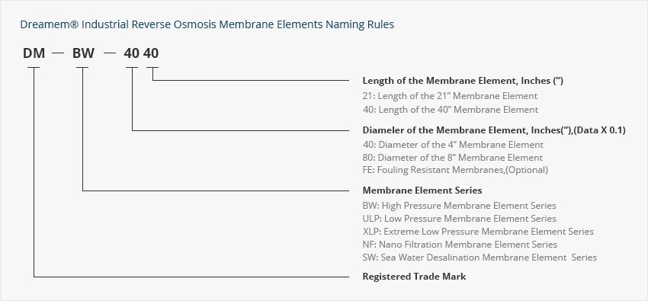Click the Diameter of the Membrane Element heading
Screen dimensions: 648x301
[494, 130]
